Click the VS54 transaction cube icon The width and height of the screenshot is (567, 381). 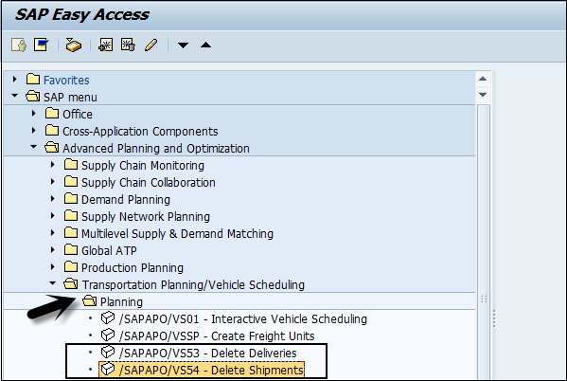(x=108, y=369)
